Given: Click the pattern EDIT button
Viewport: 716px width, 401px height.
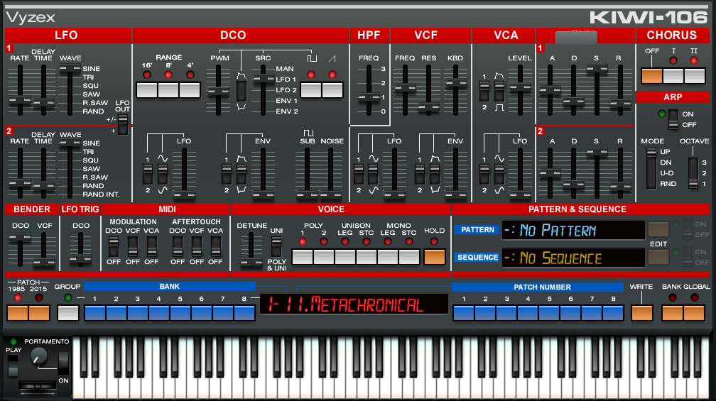Looking at the screenshot, I should coord(658,229).
